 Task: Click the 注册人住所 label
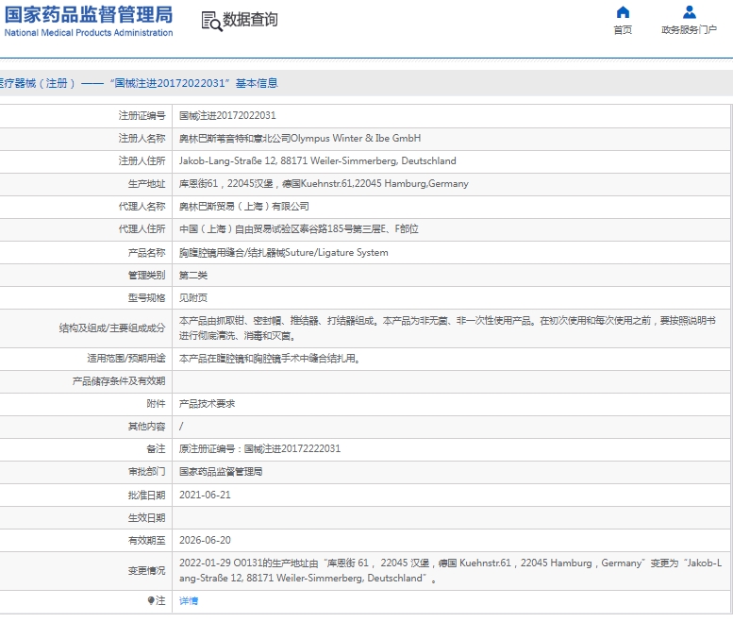pos(142,160)
